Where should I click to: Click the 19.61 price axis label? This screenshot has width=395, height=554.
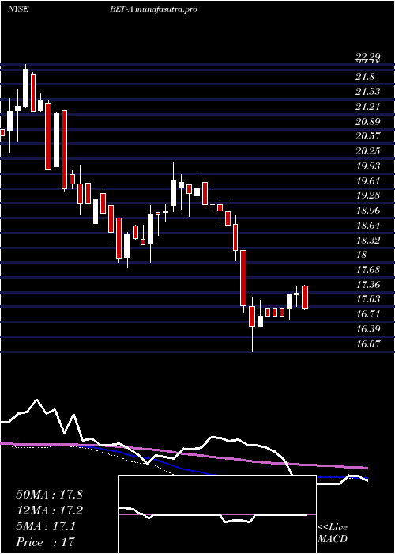(368, 181)
